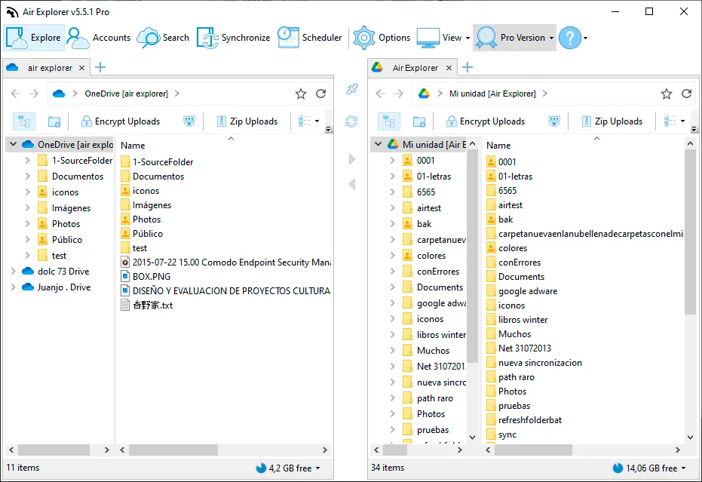Close the 'air explorer' OneDrive tab
The image size is (702, 482).
point(81,68)
